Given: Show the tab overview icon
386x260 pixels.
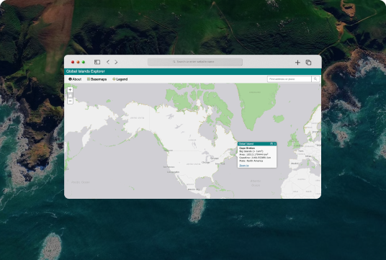Looking at the screenshot, I should (x=308, y=63).
